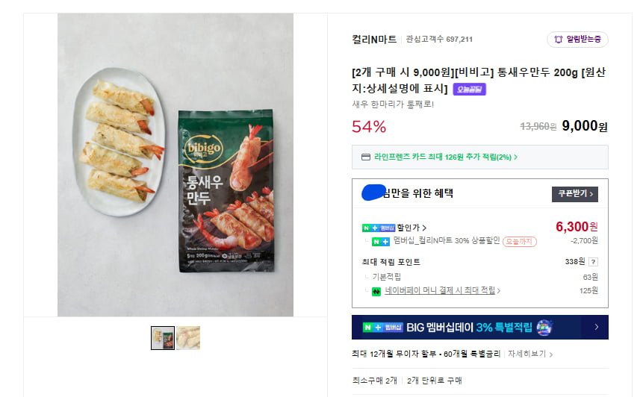Select the second product thumbnail image
This screenshot has width=643, height=397.
[188, 338]
